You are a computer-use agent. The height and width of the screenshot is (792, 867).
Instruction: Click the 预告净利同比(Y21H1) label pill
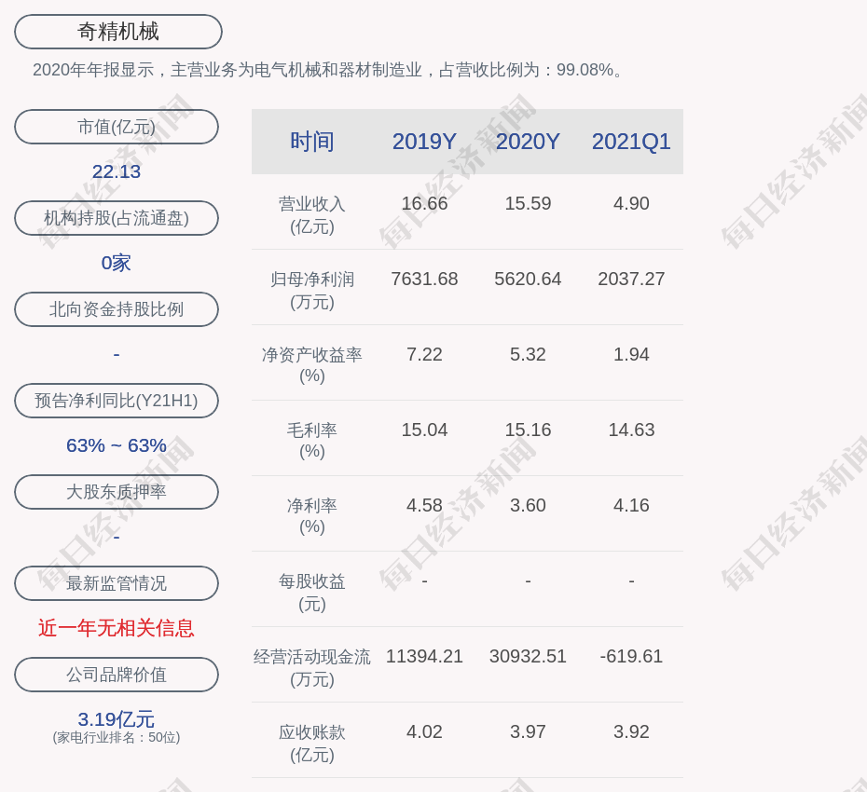pos(117,400)
